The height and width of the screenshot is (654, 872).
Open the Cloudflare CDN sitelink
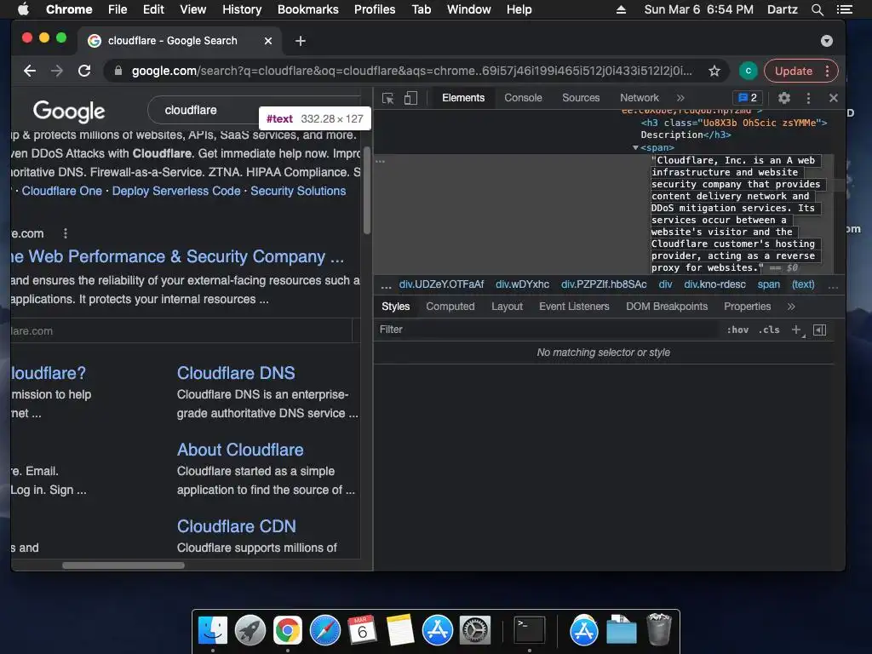click(237, 526)
